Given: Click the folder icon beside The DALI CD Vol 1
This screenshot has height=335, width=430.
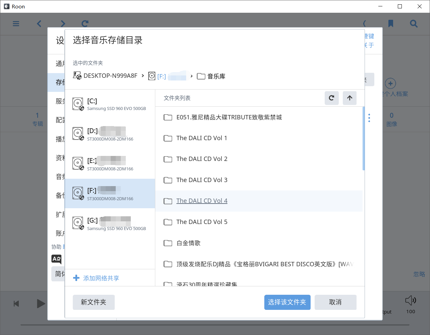Looking at the screenshot, I should (x=168, y=138).
